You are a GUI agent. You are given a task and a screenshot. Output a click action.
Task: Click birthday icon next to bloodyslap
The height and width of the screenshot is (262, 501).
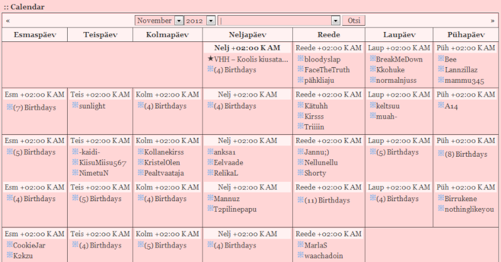click(300, 58)
